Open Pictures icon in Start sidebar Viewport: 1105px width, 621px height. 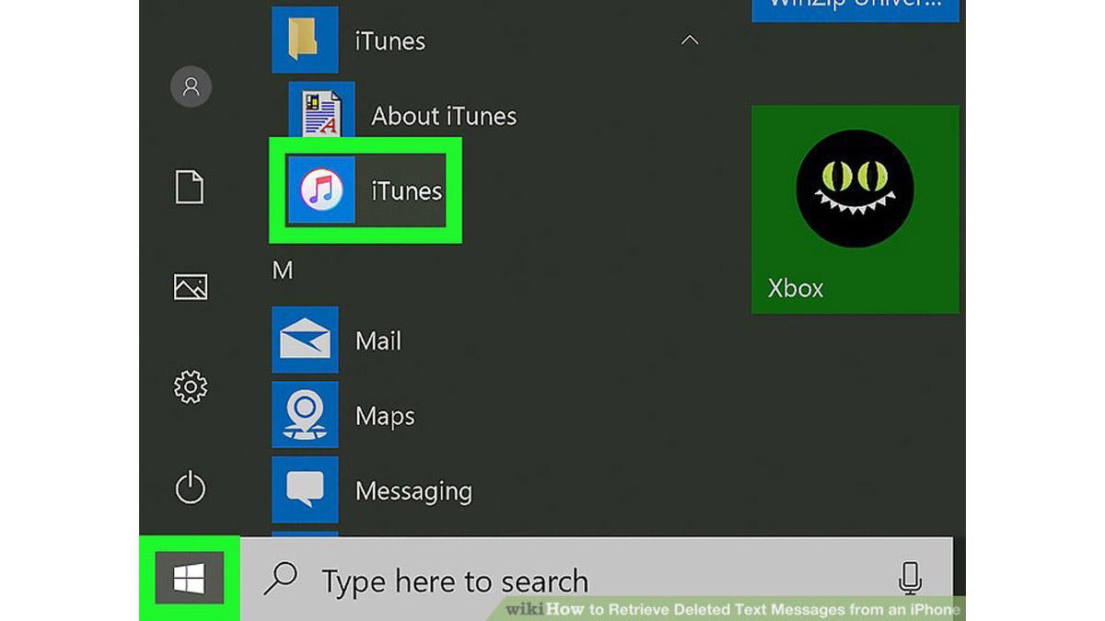191,287
